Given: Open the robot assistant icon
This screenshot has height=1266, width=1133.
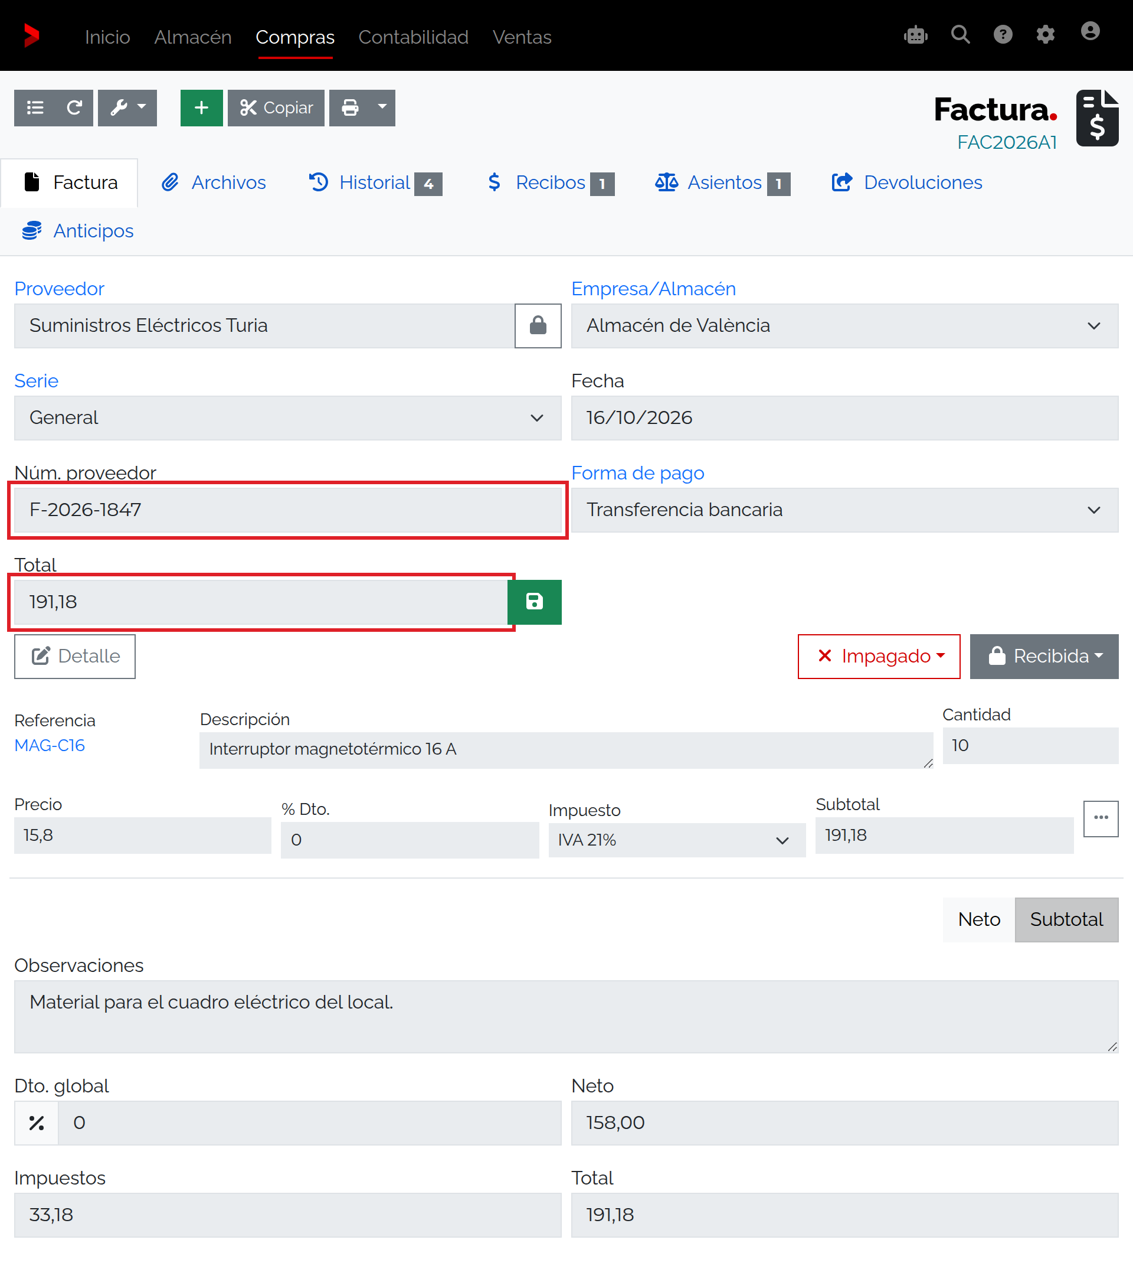Looking at the screenshot, I should click(916, 35).
